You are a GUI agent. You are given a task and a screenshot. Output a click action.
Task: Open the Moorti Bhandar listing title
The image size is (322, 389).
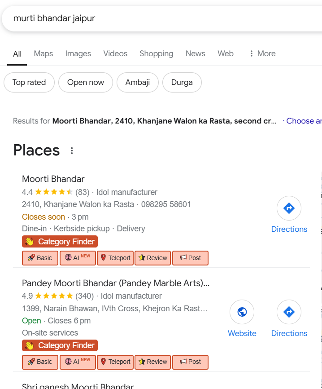click(53, 179)
